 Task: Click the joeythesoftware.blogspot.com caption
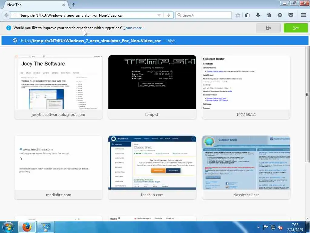pos(58,114)
